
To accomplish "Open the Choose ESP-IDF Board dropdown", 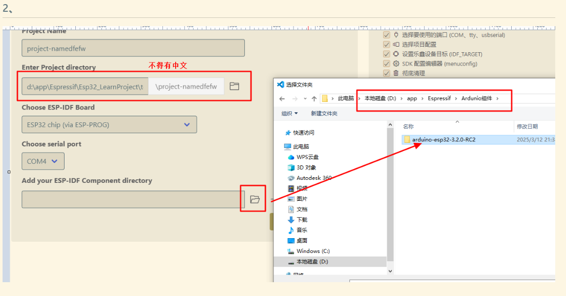I will click(x=109, y=124).
